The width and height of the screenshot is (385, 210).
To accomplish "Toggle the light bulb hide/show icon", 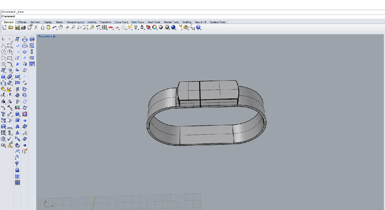I will 136,27.
